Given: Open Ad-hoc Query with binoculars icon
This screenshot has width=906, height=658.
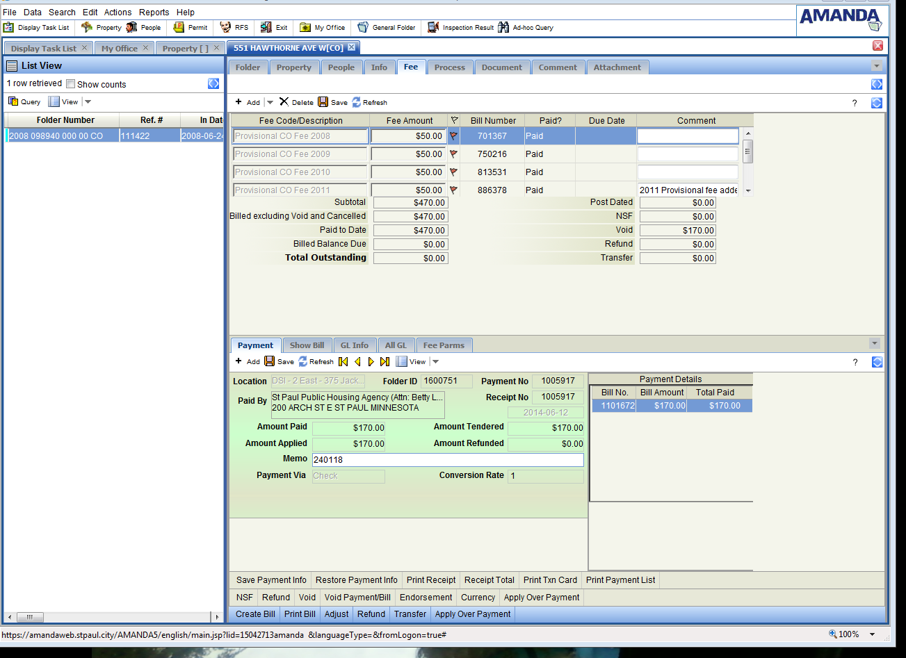Looking at the screenshot, I should [x=503, y=28].
